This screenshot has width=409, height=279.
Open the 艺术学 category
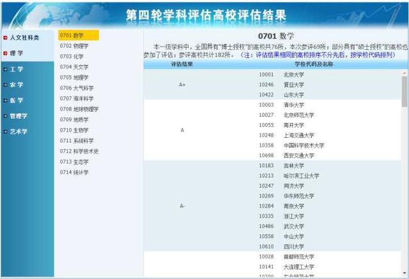click(19, 132)
